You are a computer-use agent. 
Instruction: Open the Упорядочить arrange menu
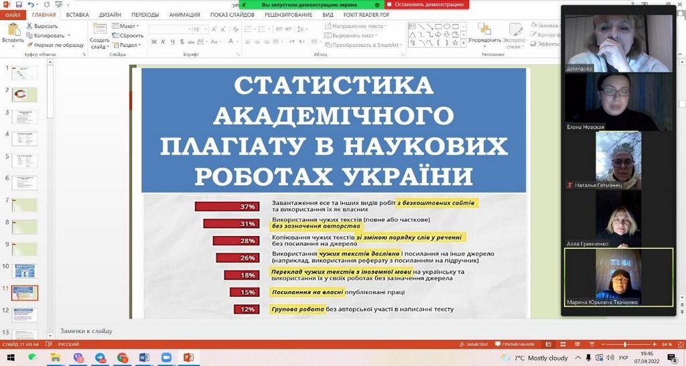tap(484, 35)
